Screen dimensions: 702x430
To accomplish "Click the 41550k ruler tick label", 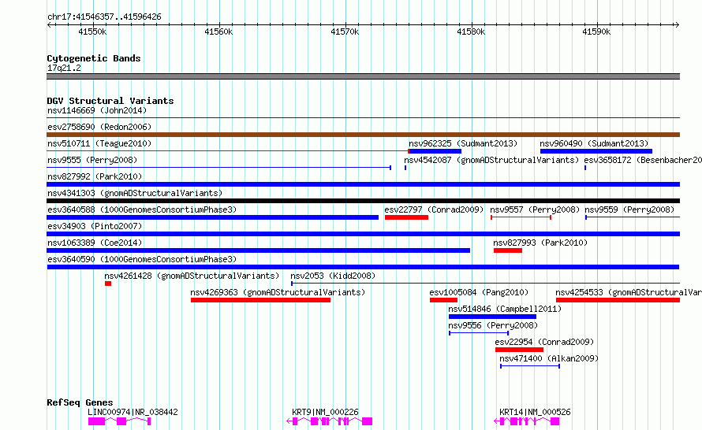I will (92, 32).
